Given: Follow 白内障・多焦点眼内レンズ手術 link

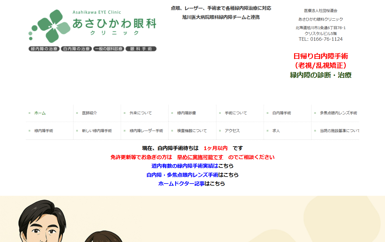Looking at the screenshot, I should pyautogui.click(x=182, y=175).
